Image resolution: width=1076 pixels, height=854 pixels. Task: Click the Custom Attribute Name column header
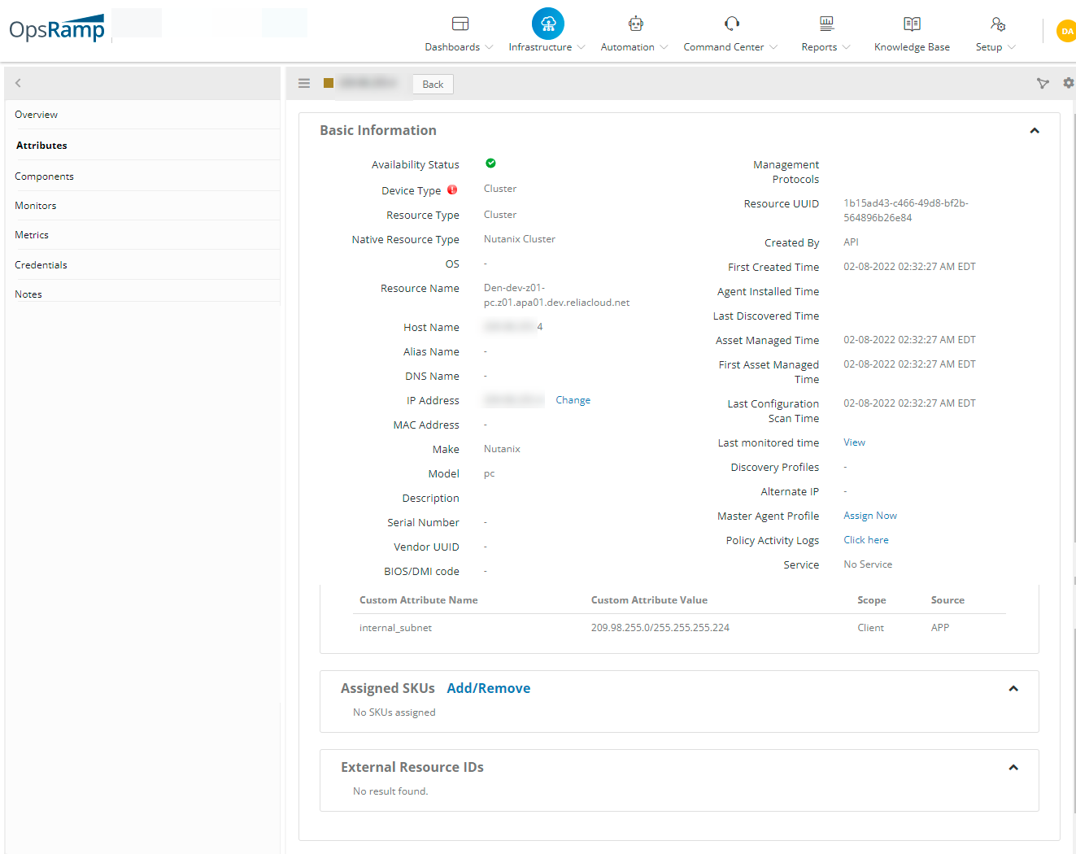tap(419, 600)
